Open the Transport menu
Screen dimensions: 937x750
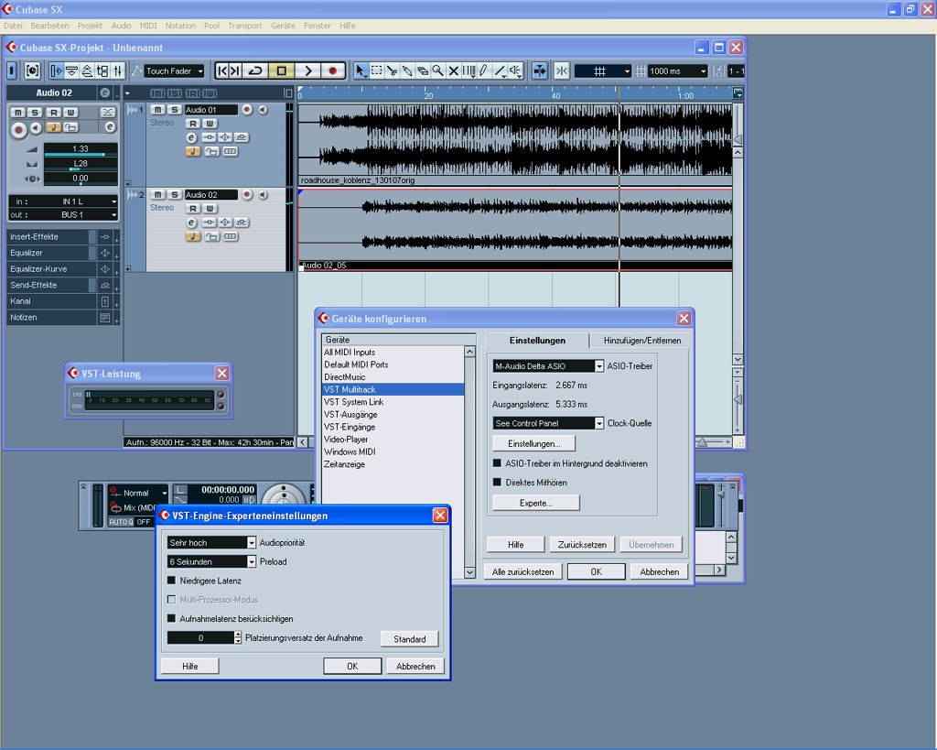244,26
